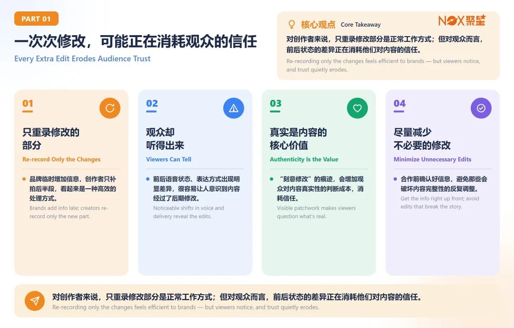514x328 pixels.
Task: Click the gray English sentence in bottom banner
Action: pos(186,308)
